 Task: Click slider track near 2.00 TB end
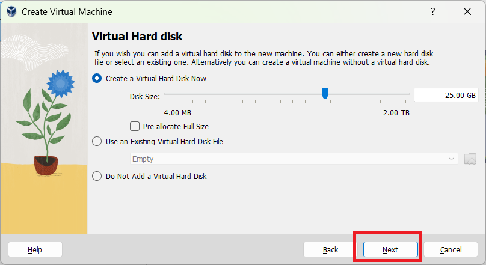click(x=404, y=94)
